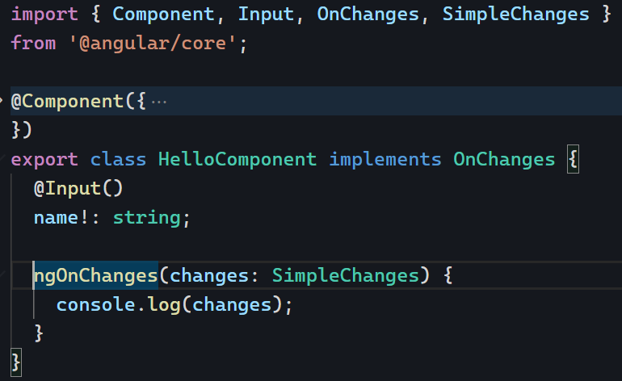Expand the folded @Component decorator chevron

(x=2, y=101)
